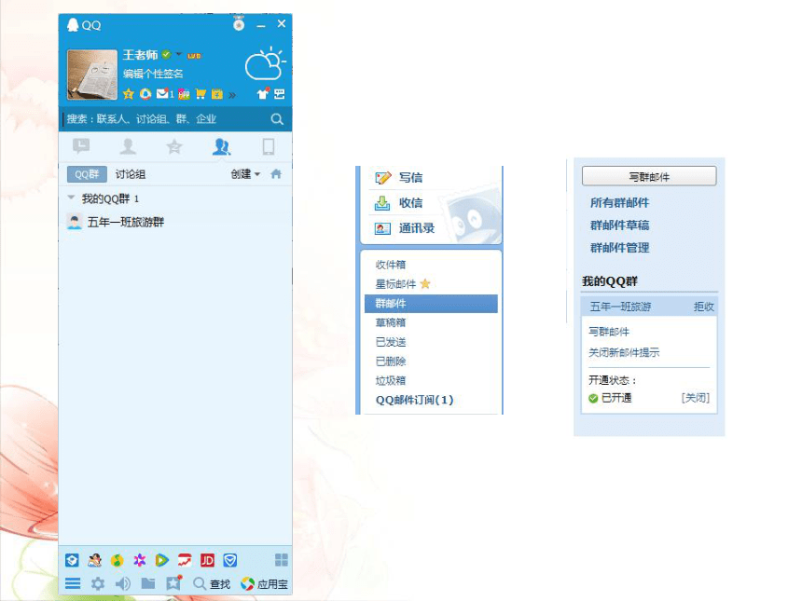Click the QQ search input field
The width and height of the screenshot is (802, 601).
pos(166,119)
